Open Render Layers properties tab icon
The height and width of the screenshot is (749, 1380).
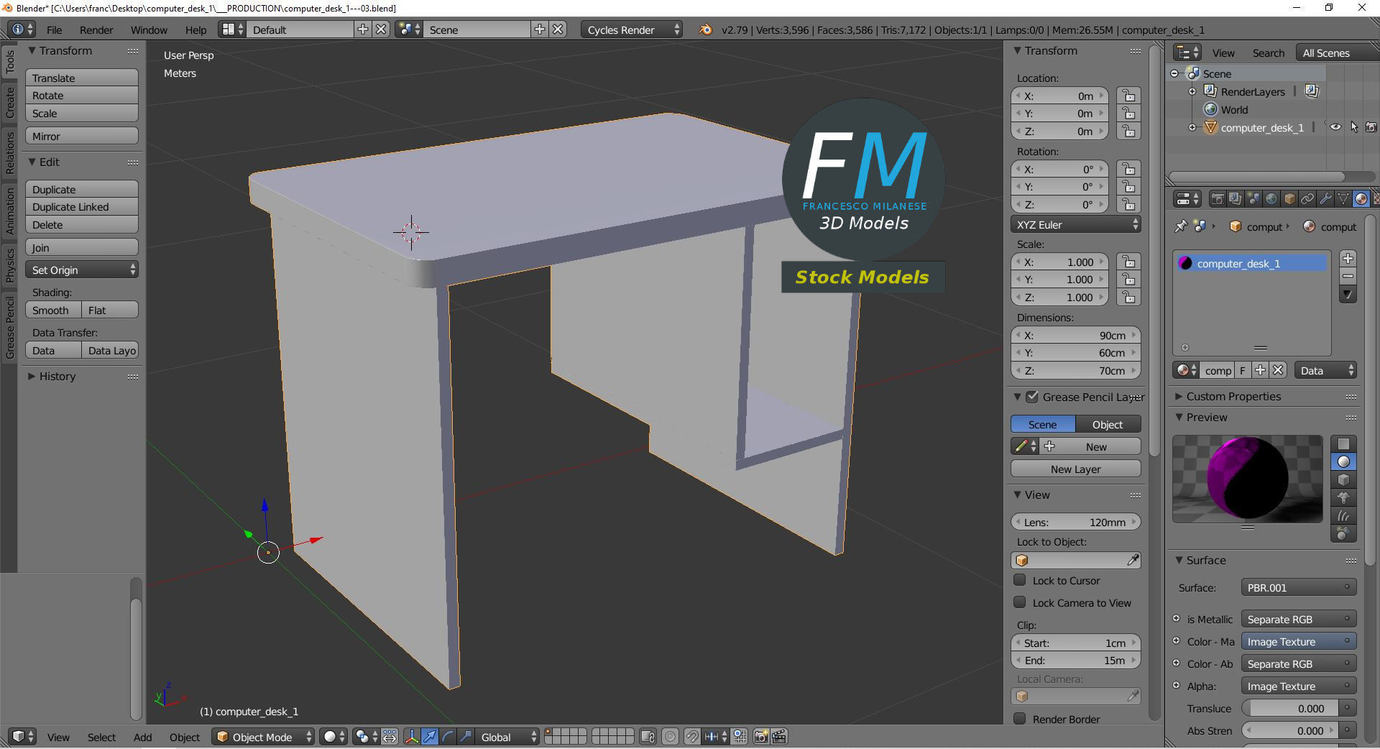[1236, 198]
